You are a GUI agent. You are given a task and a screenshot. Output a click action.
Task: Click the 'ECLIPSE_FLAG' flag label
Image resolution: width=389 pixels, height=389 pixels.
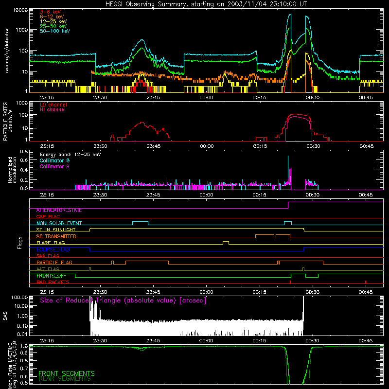[x=53, y=249]
